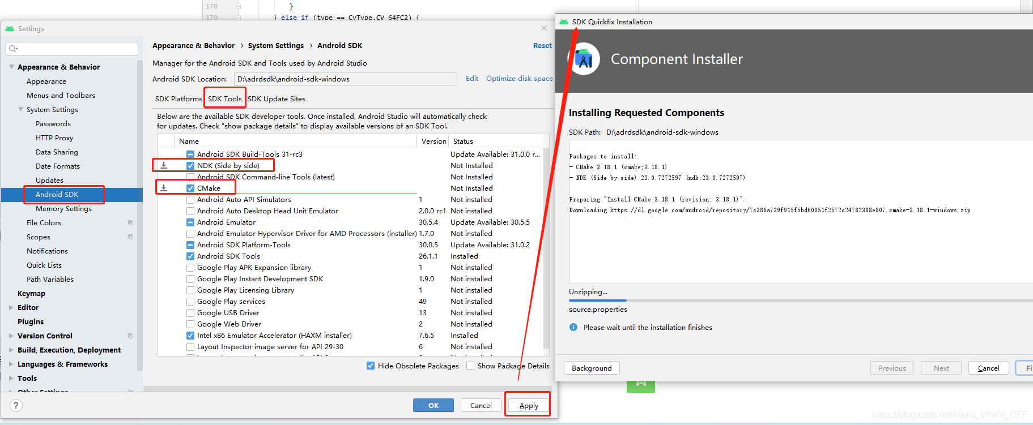Click Cancel in SDK Quickfix Installation

tap(989, 368)
